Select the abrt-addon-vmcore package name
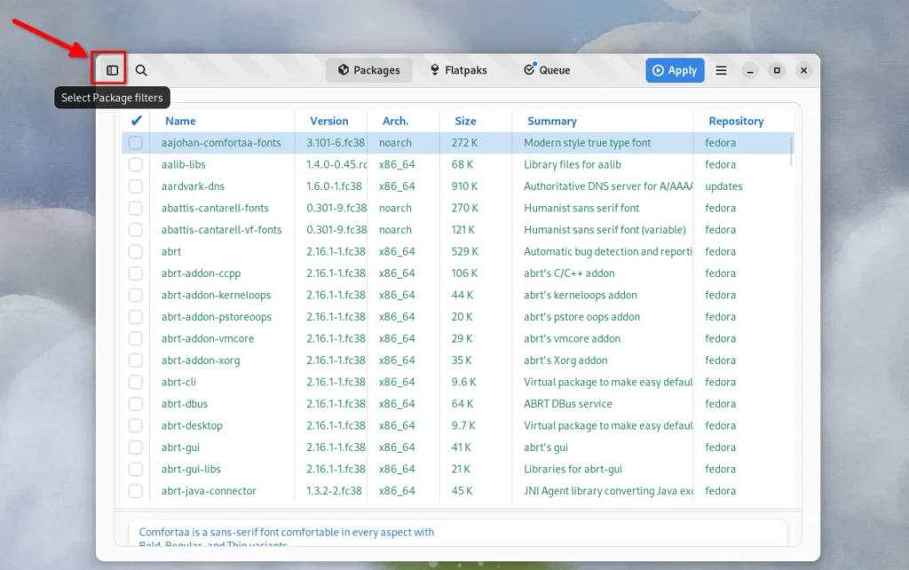Viewport: 909px width, 570px height. (208, 338)
